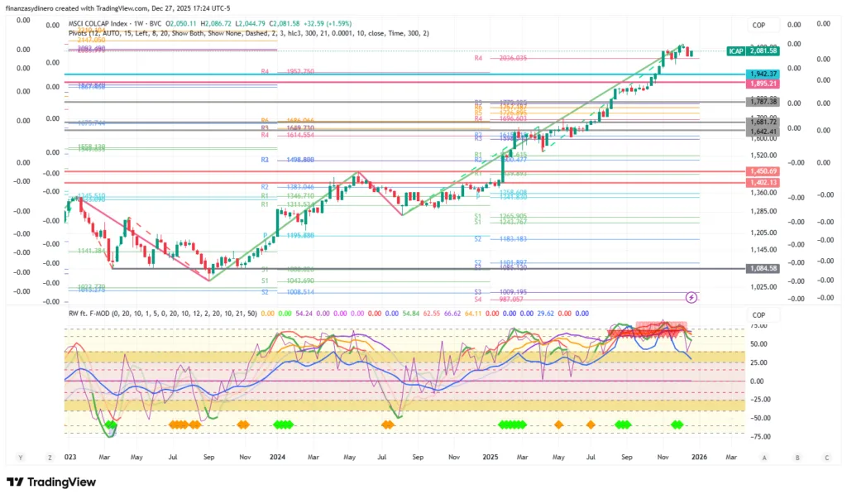Screen dimensions: 847x499
Task: Click the C icon at bottom right
Action: point(826,457)
